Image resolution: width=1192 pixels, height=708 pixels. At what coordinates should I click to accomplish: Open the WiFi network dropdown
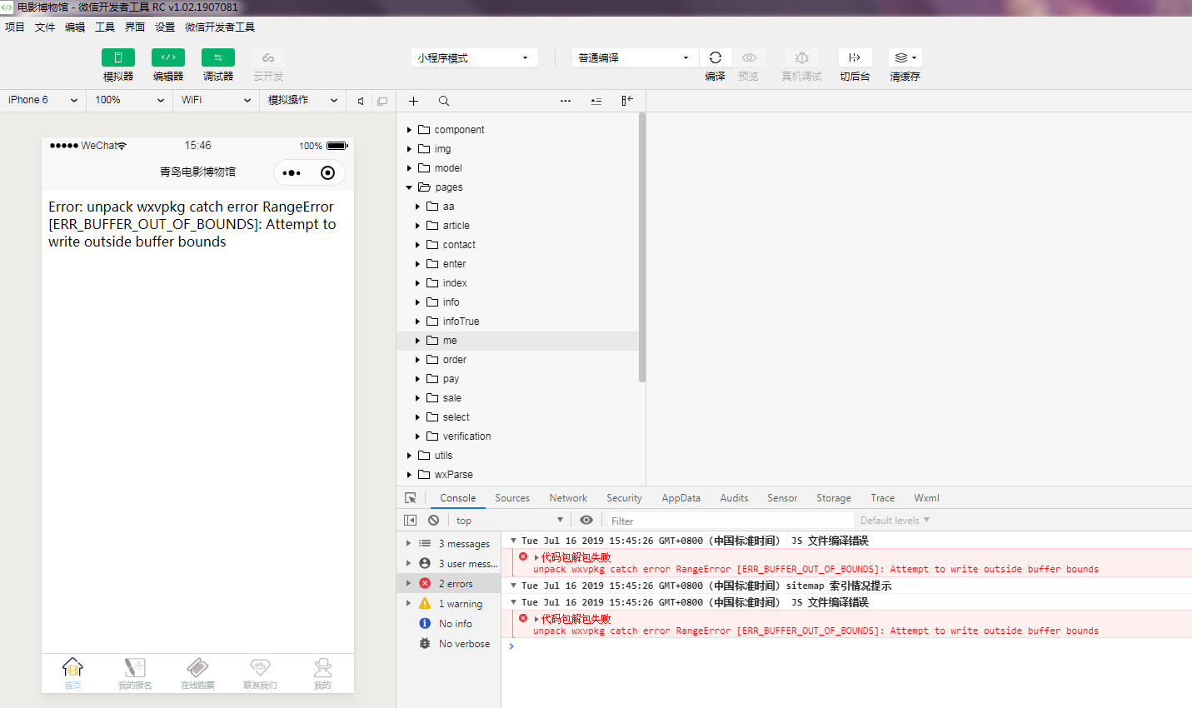(x=216, y=100)
